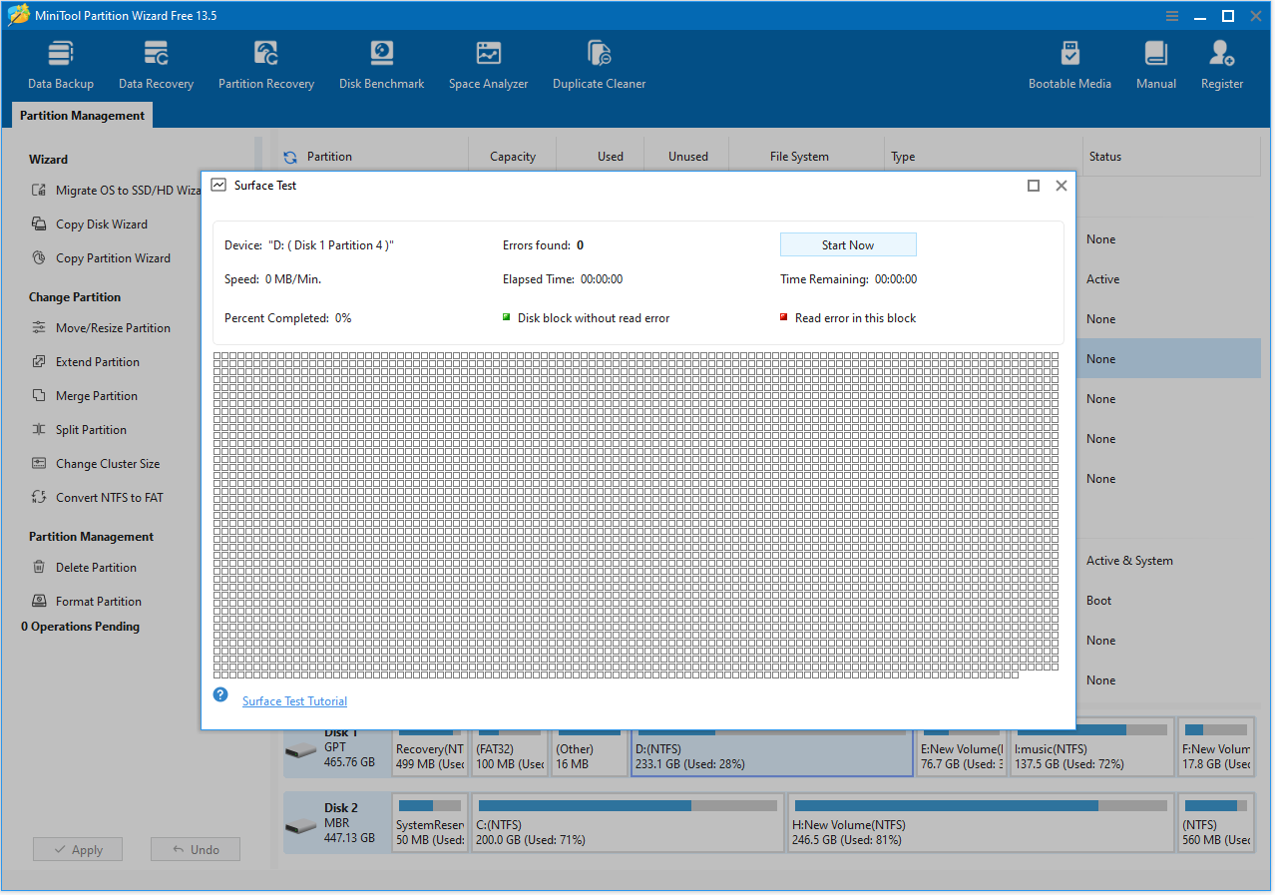The height and width of the screenshot is (895, 1276).
Task: Open the Data Backup feature
Action: (x=60, y=62)
